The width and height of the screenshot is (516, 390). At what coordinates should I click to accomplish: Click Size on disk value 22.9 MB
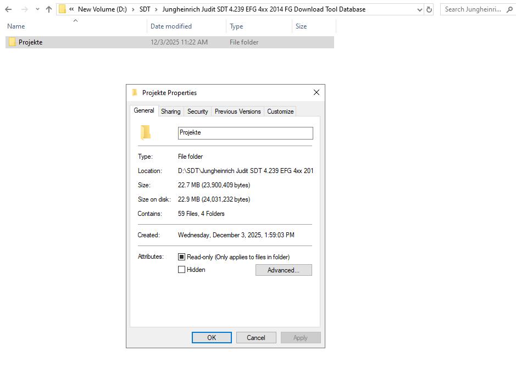[214, 199]
